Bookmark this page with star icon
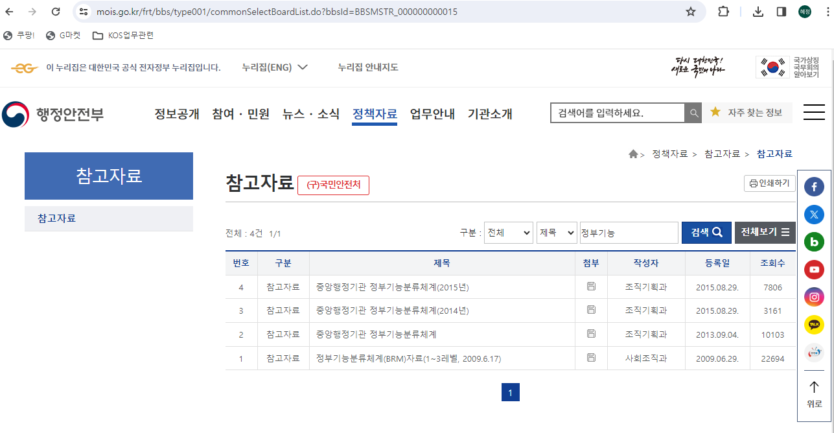The width and height of the screenshot is (834, 433). click(691, 12)
